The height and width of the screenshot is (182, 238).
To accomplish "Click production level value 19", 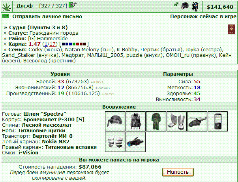I will (61, 94).
